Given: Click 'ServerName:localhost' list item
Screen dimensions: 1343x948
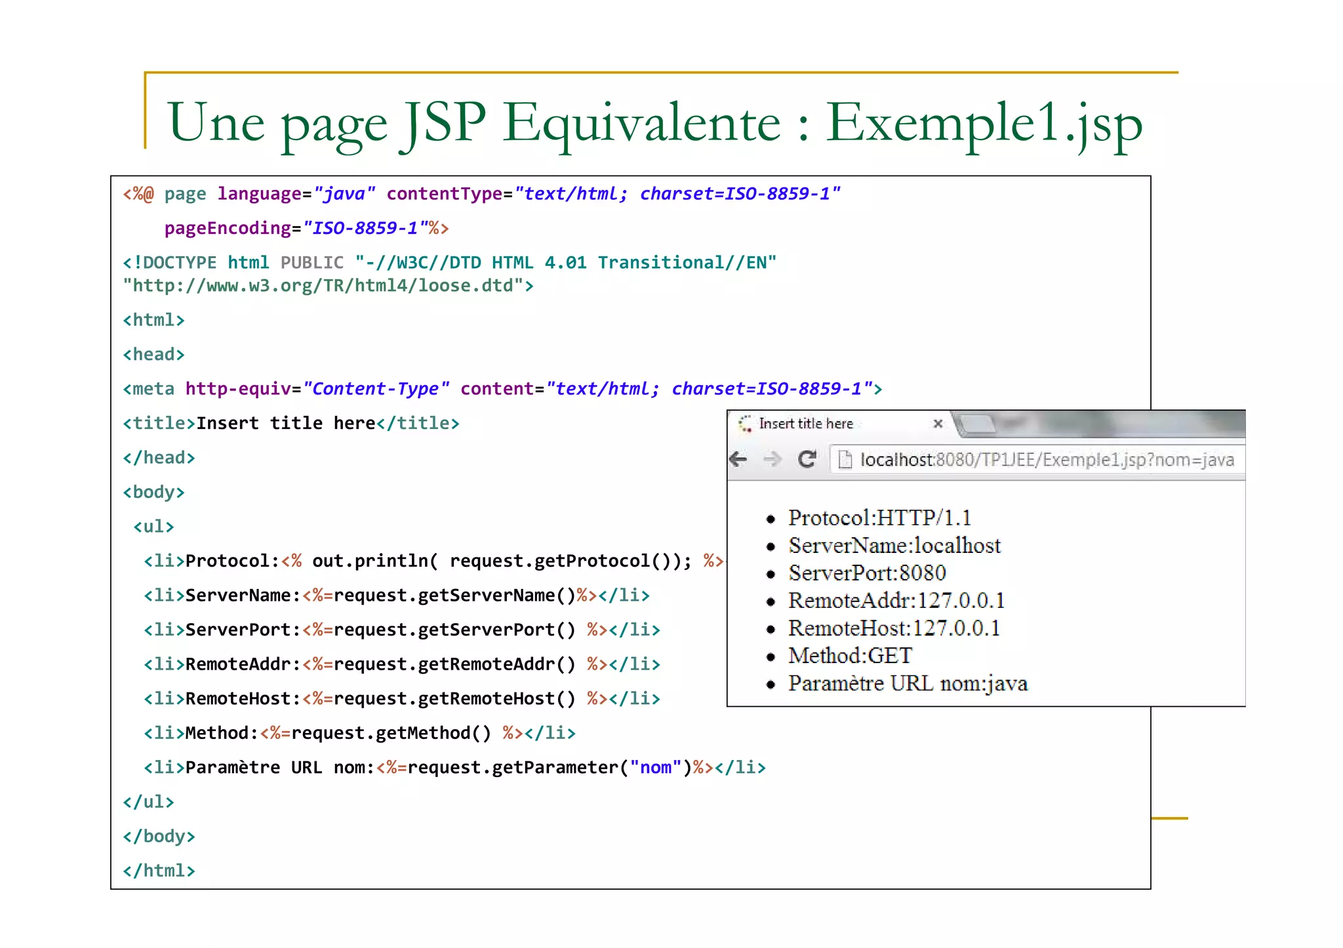Looking at the screenshot, I should (x=894, y=546).
